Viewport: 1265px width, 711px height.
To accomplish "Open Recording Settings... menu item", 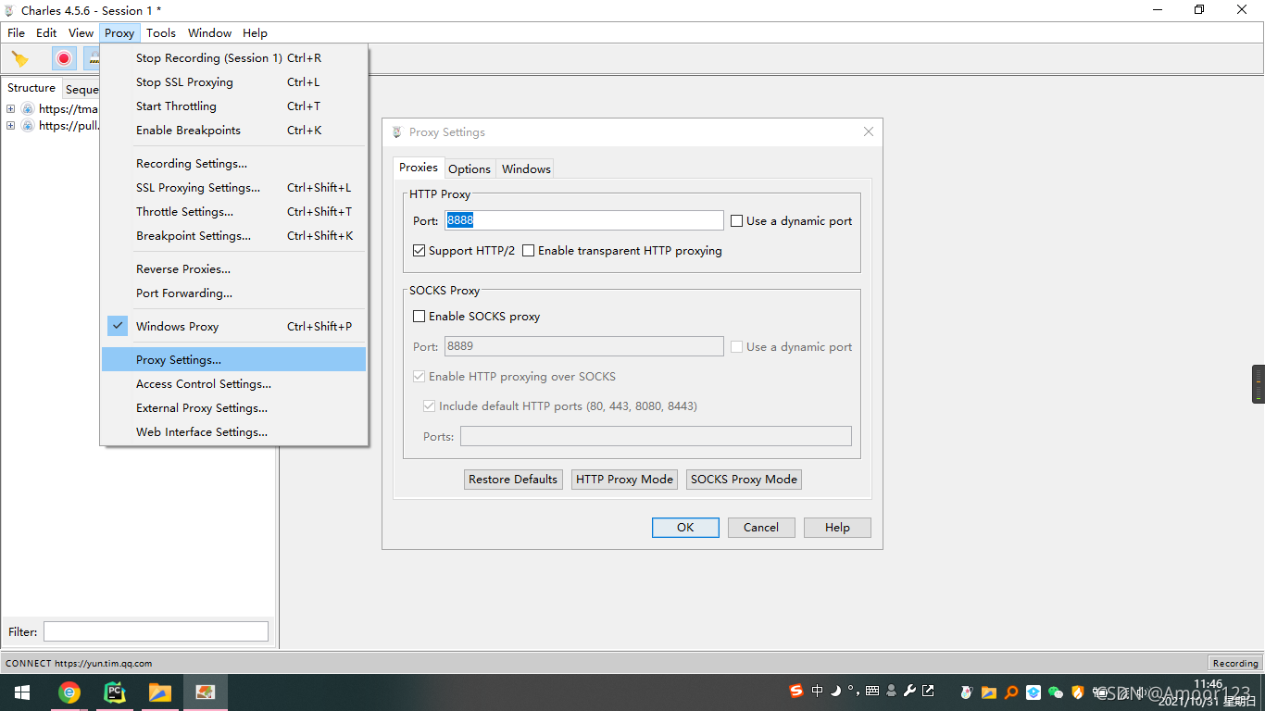I will 233,164.
